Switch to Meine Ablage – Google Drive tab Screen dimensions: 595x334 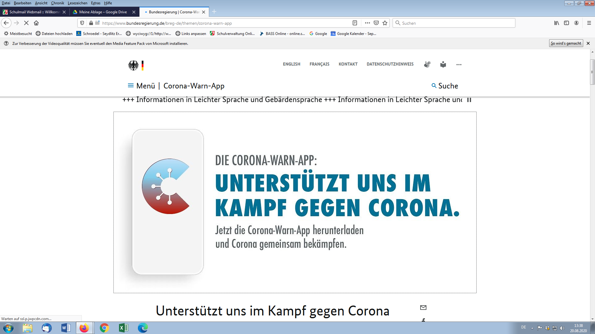tap(104, 12)
